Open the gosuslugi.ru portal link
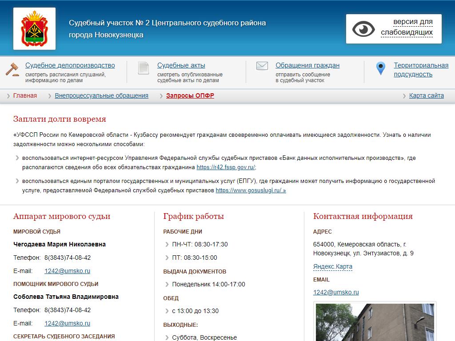This screenshot has height=341, width=455. pos(251,190)
